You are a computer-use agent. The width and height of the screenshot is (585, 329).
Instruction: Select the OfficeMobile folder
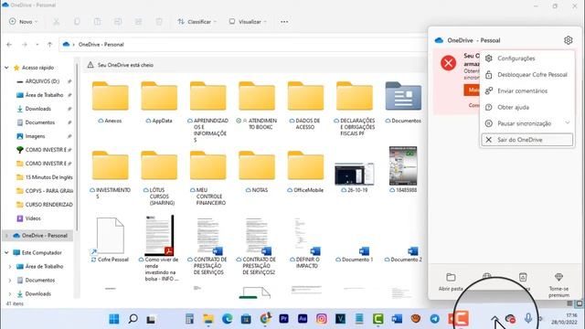pos(305,172)
